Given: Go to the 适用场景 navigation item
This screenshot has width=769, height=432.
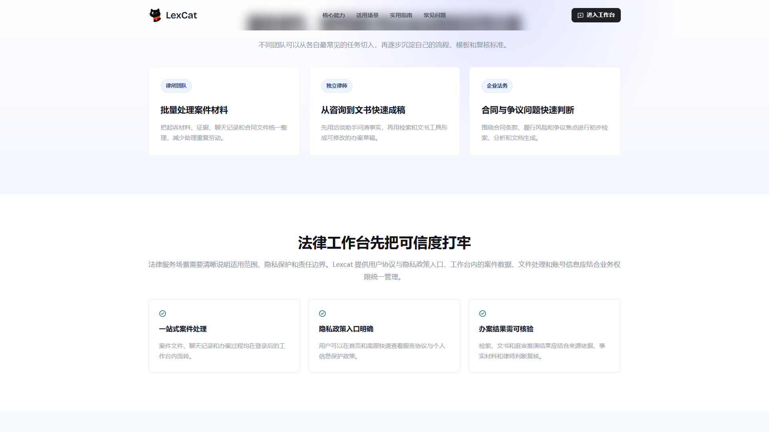Looking at the screenshot, I should pos(367,15).
